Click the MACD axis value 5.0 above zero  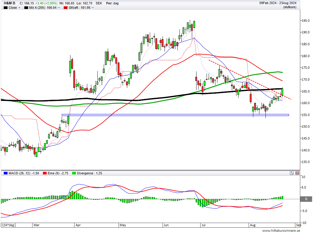click(x=304, y=187)
